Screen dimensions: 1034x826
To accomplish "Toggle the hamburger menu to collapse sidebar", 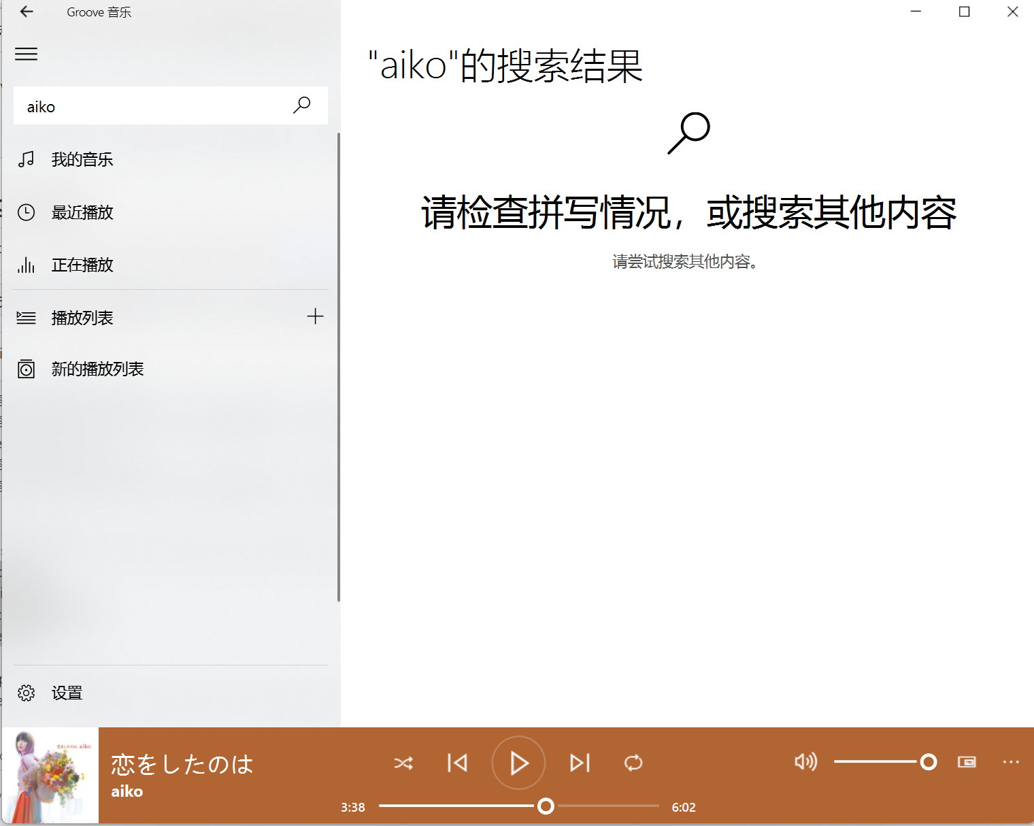I will pyautogui.click(x=26, y=54).
